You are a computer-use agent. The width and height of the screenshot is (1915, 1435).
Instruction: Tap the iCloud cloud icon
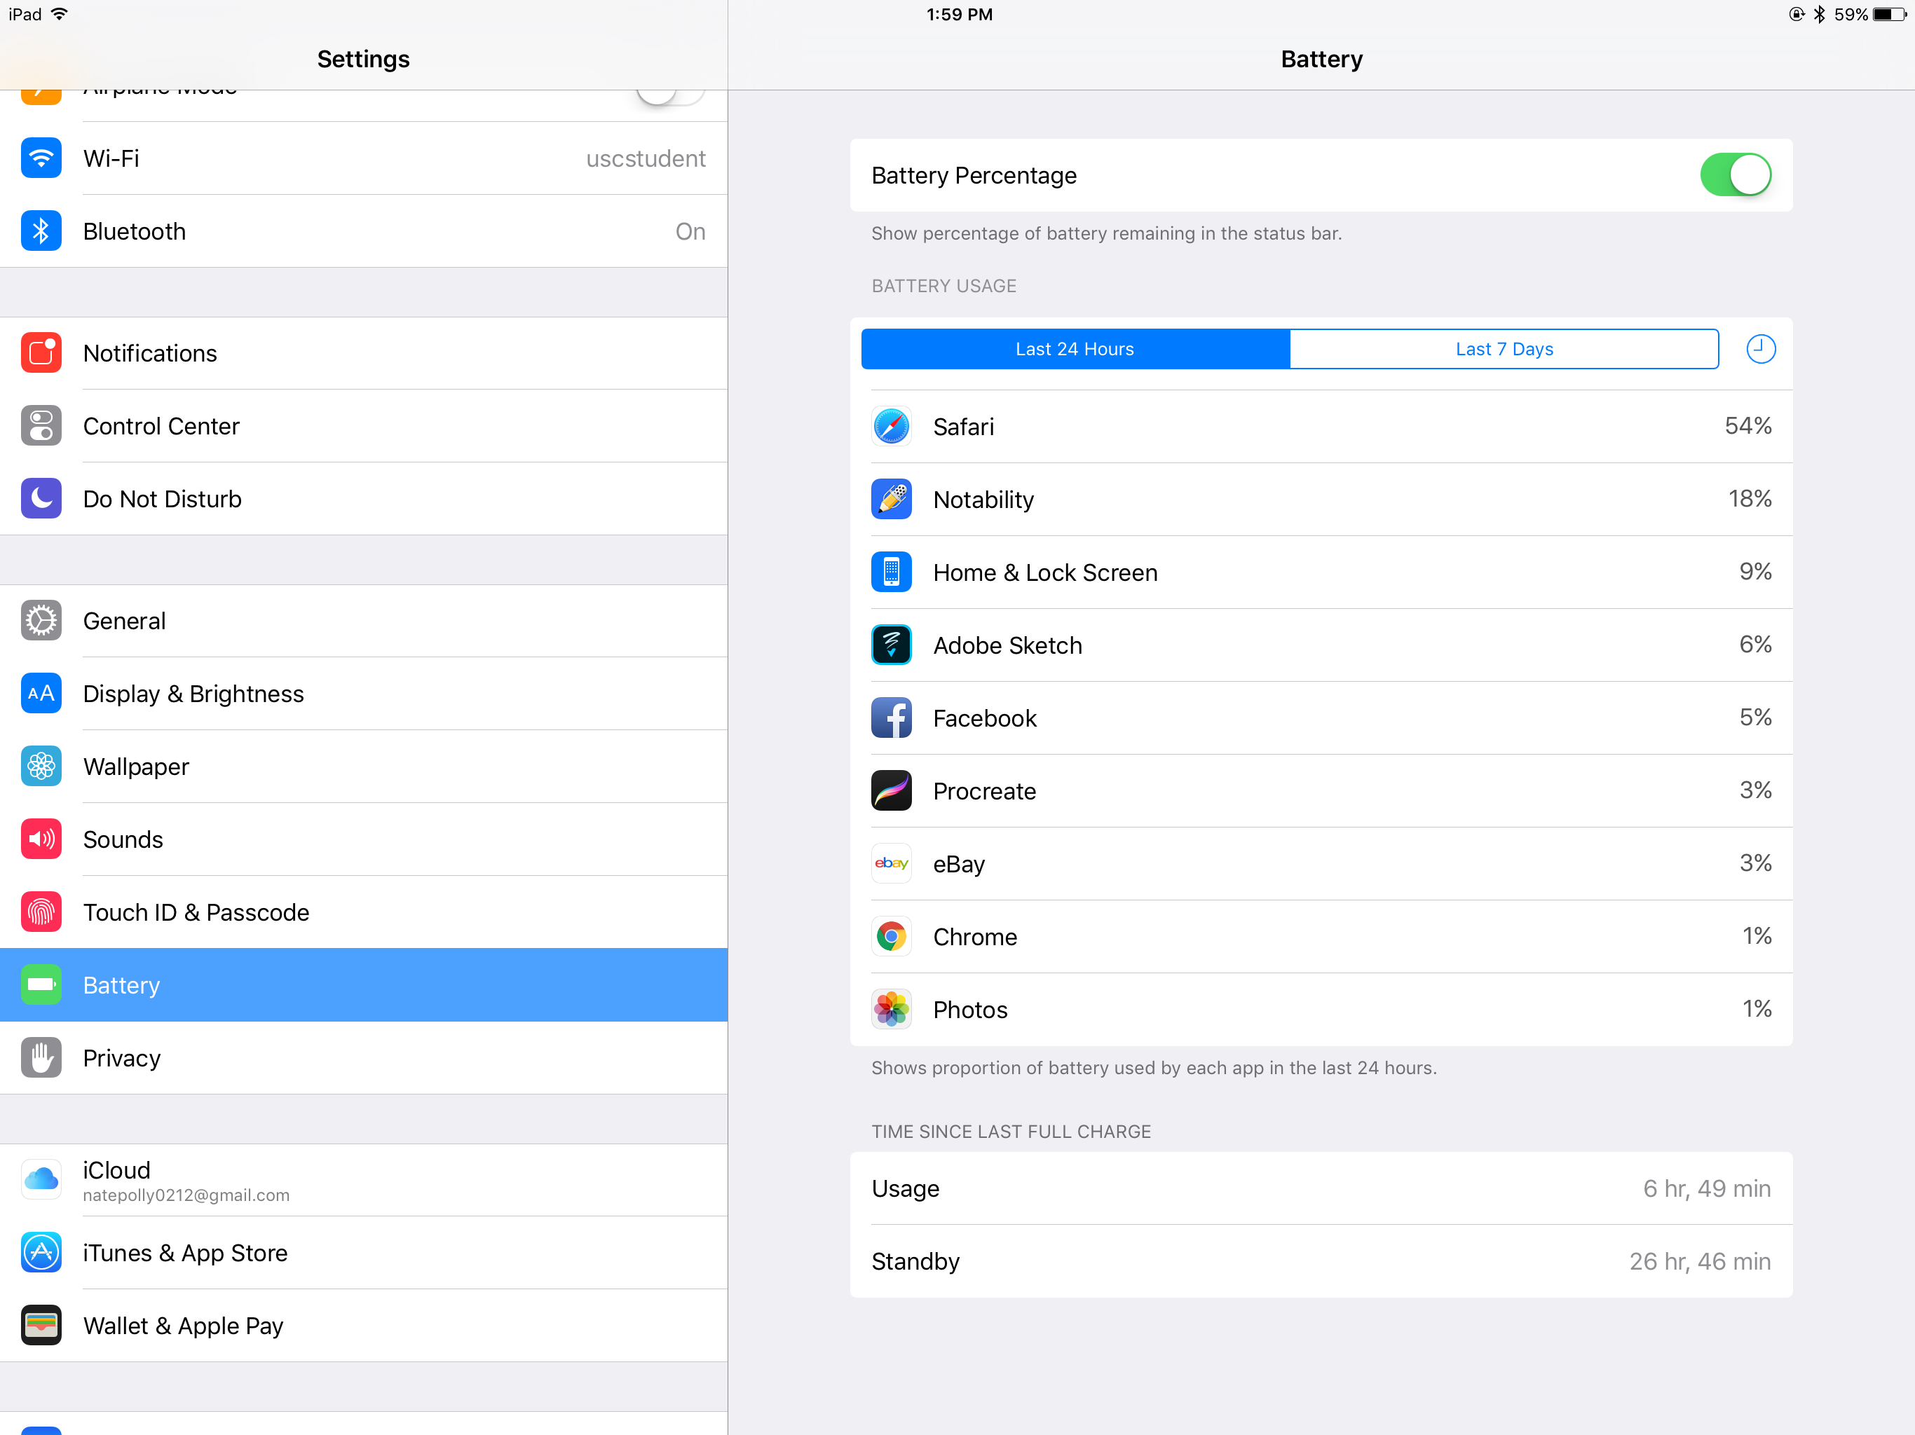tap(41, 1180)
